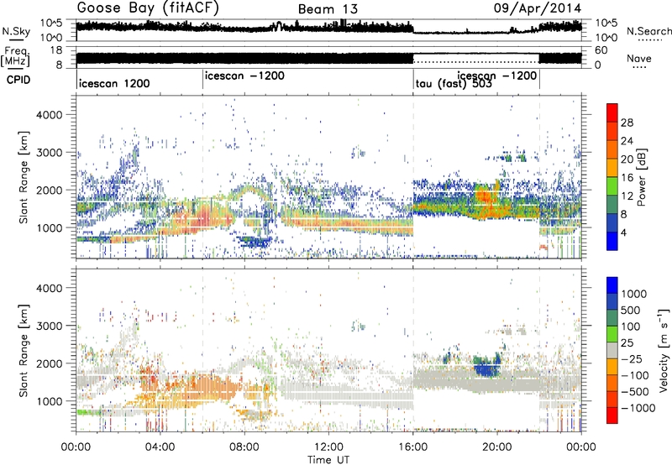Screen dimensions: 672x465
Task: Click the '12:00' time axis label
Action: tap(328, 447)
